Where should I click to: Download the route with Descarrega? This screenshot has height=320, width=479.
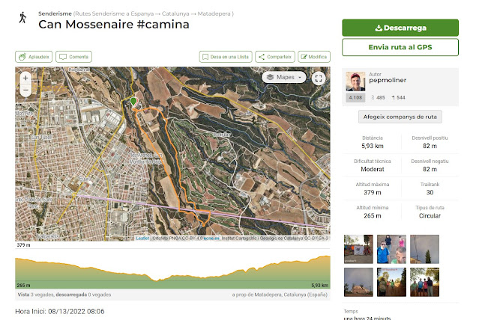coord(400,28)
